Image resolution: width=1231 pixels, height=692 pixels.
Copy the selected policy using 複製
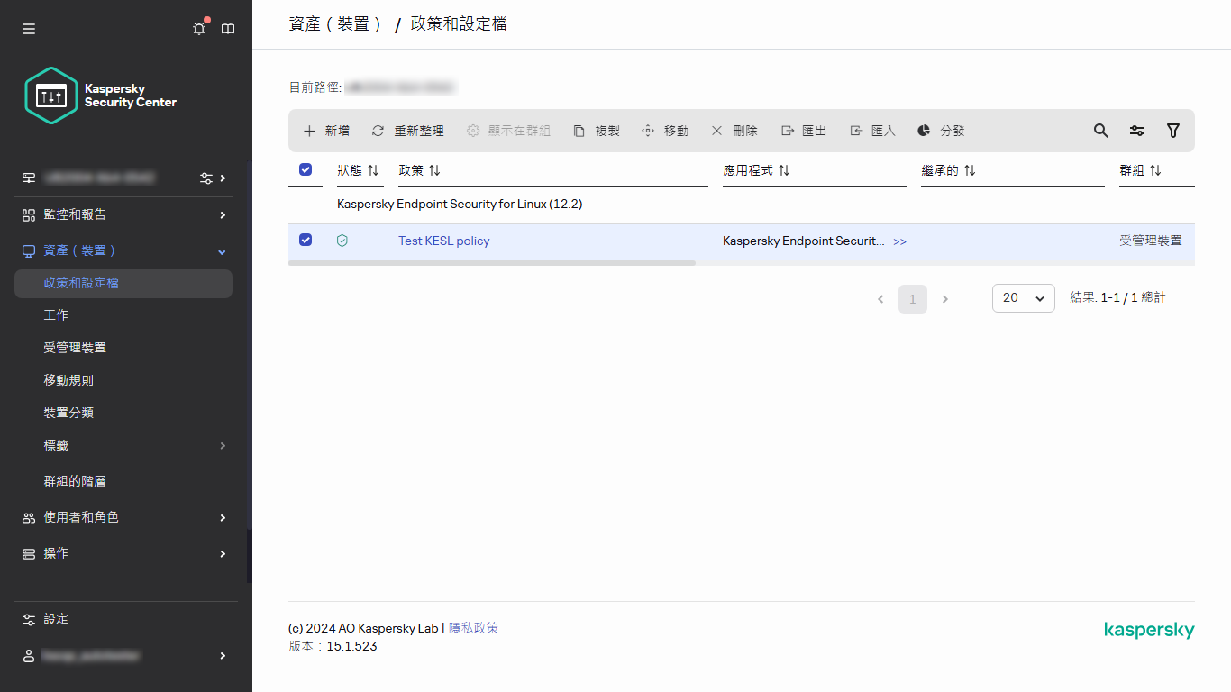coord(597,131)
